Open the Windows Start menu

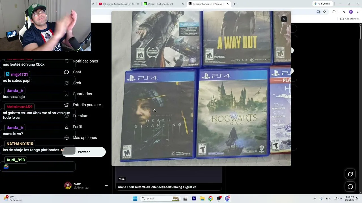(x=135, y=198)
